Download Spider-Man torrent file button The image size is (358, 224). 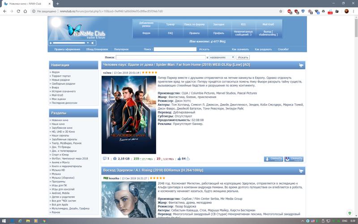click(x=273, y=159)
